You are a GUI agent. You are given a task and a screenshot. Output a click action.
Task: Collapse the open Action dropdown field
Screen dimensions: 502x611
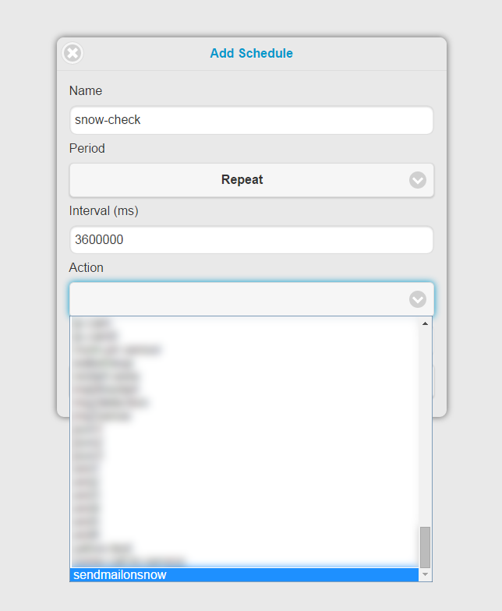251,299
